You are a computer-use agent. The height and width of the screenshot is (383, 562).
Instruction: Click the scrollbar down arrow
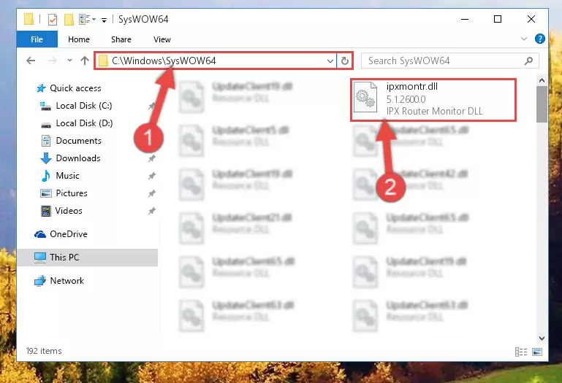click(542, 338)
